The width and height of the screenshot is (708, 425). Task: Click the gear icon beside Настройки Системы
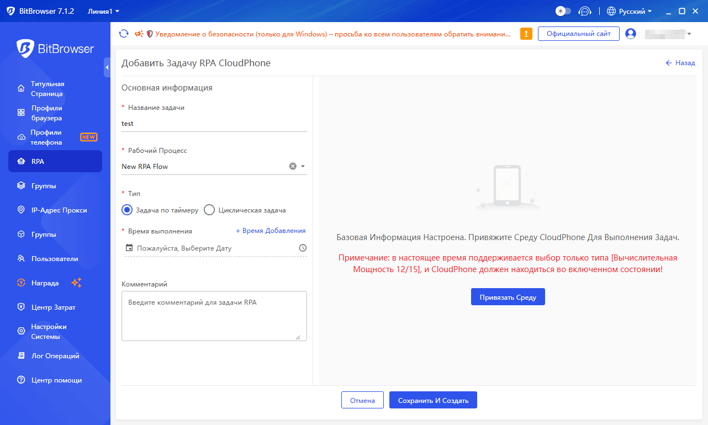[x=21, y=331]
